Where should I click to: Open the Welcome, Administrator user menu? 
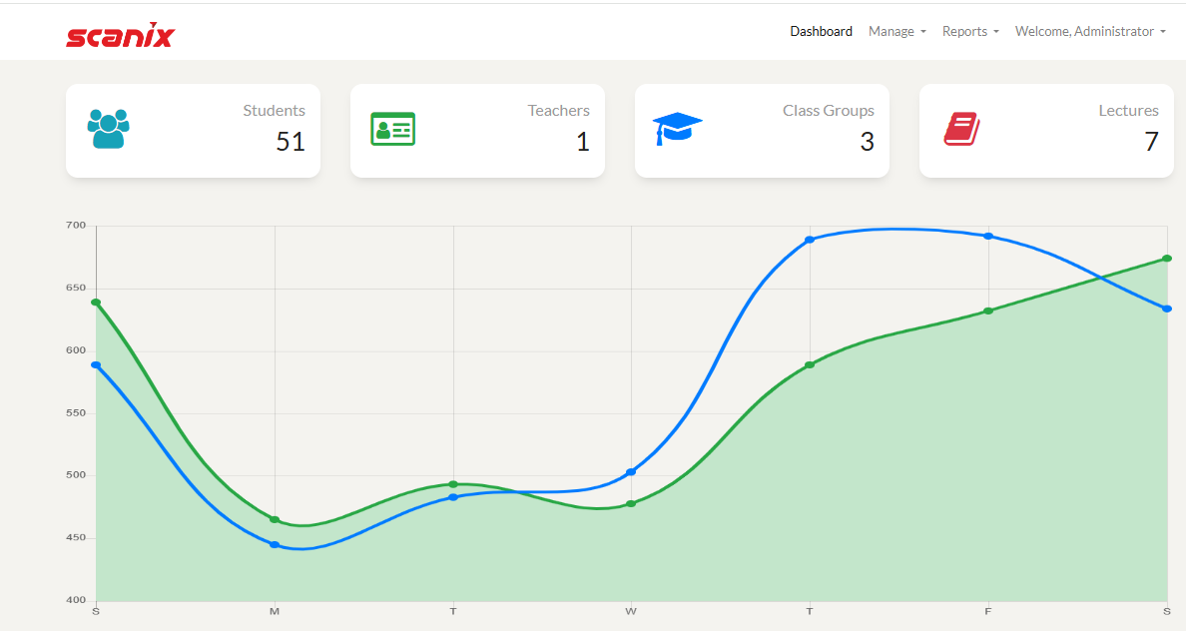tap(1090, 32)
